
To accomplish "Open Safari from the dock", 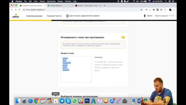I will pos(31,101).
